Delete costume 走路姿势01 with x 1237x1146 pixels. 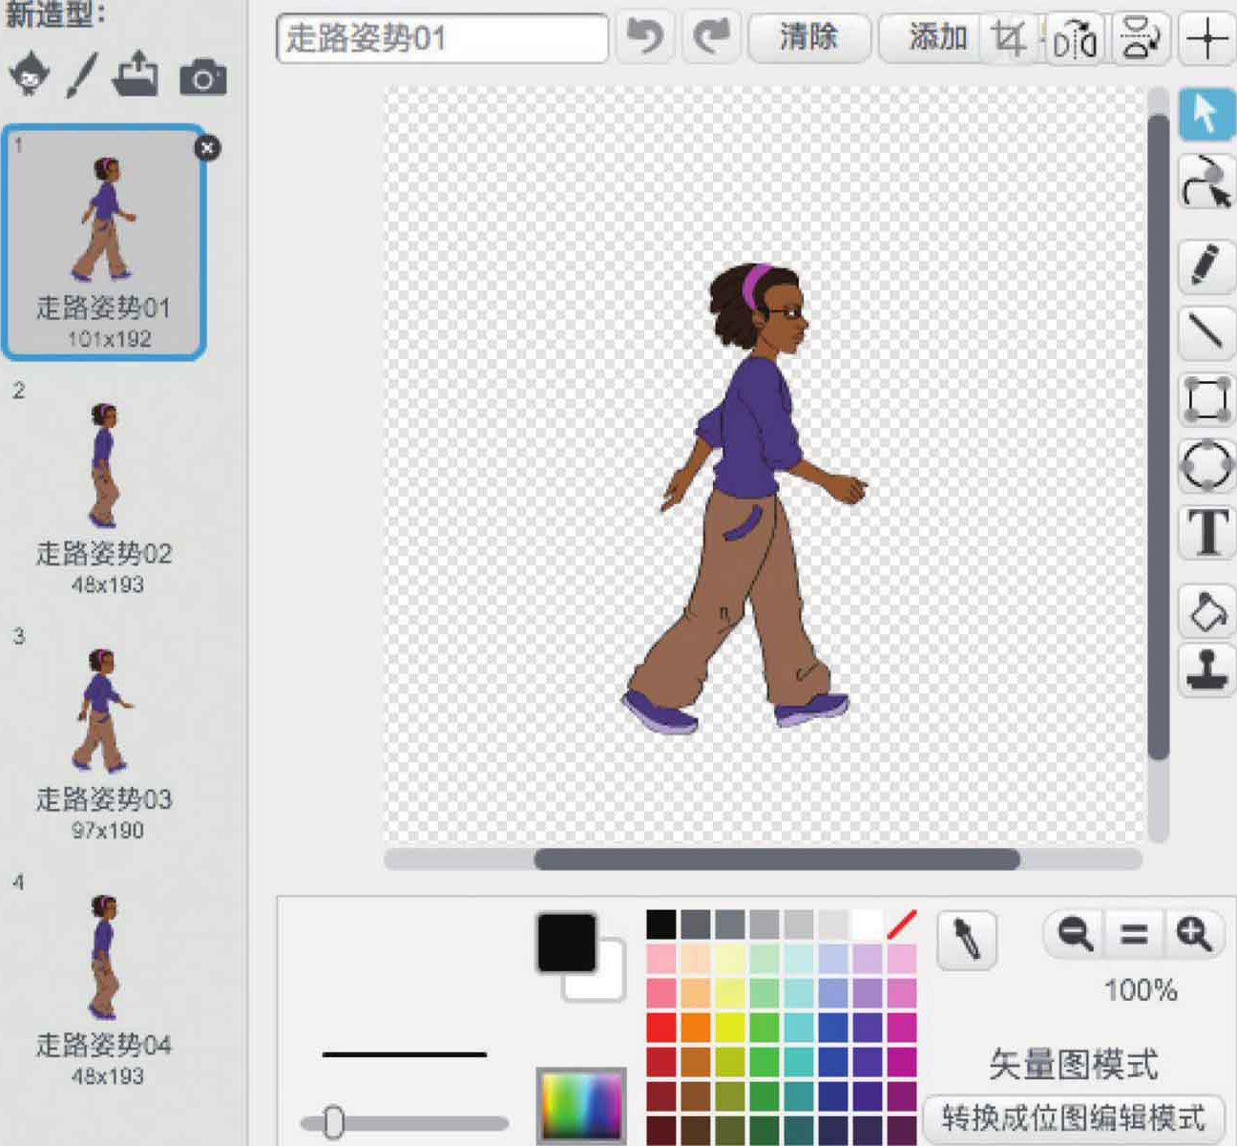tap(207, 148)
